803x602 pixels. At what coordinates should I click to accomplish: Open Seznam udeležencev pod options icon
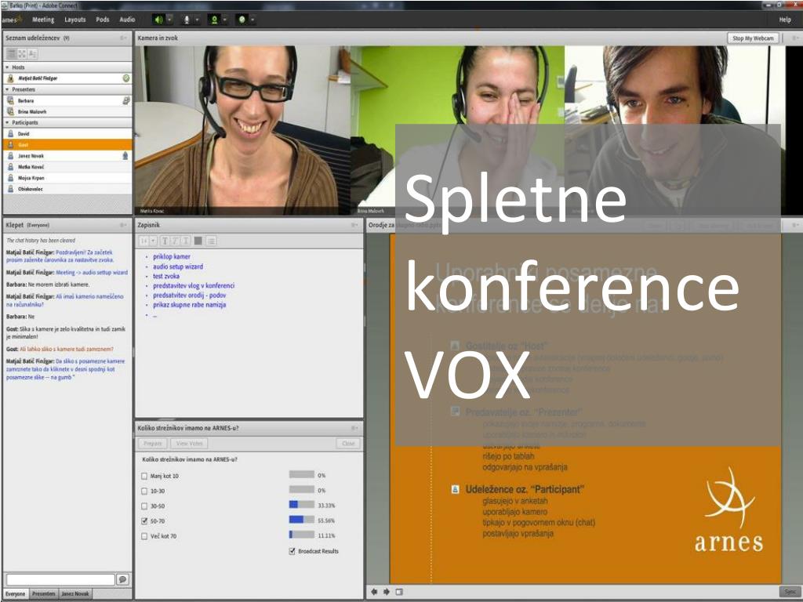tap(123, 38)
